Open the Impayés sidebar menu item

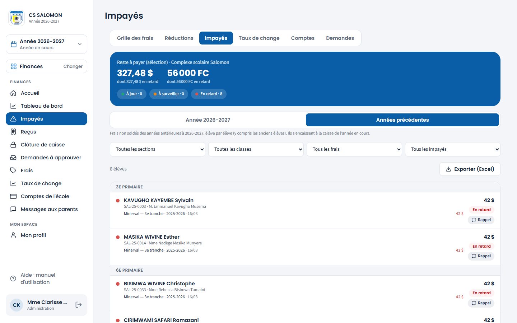click(x=46, y=119)
